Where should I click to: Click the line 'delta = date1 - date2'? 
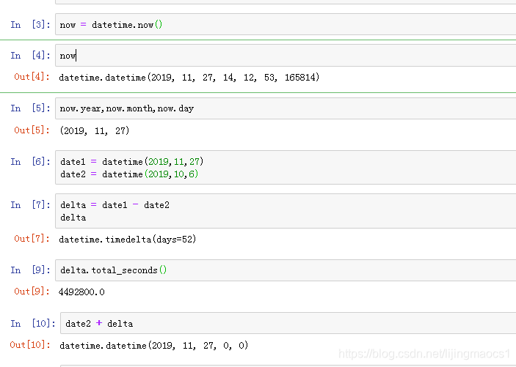(x=115, y=205)
